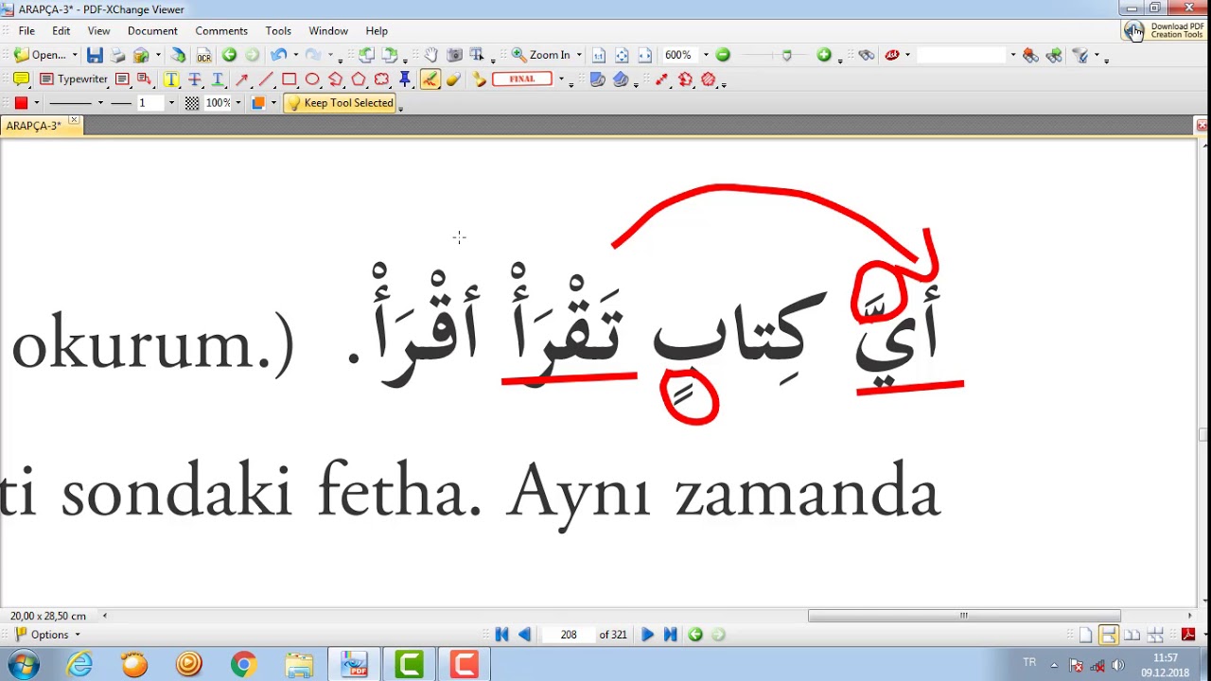Go to the next page

click(x=647, y=635)
